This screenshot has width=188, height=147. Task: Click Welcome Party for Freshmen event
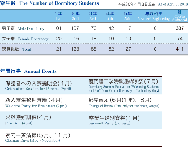click(36, 103)
